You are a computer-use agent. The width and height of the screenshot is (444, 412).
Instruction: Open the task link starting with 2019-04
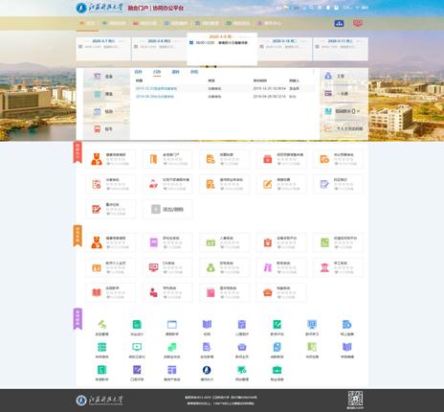[x=155, y=97]
